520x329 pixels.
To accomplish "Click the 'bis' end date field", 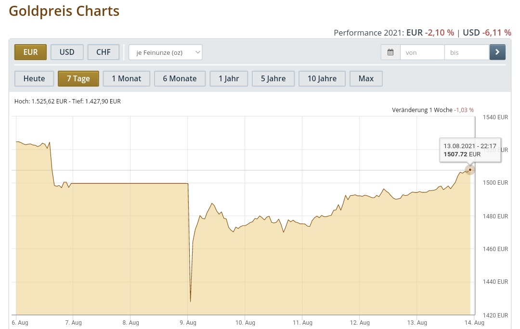I will tap(467, 52).
